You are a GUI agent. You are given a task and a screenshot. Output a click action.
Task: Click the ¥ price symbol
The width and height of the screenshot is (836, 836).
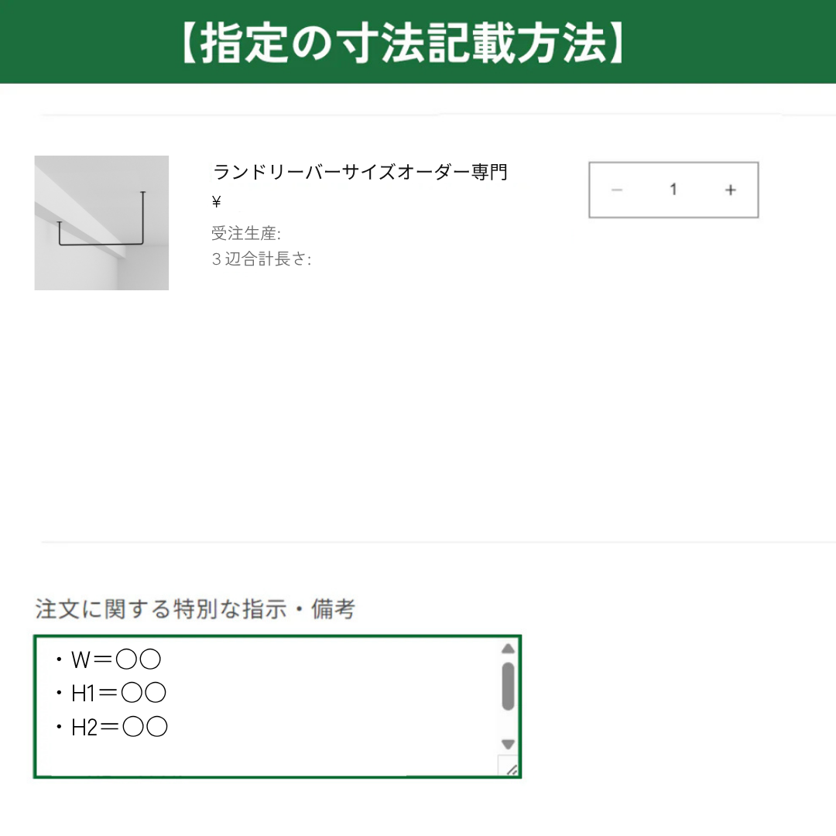(x=217, y=203)
